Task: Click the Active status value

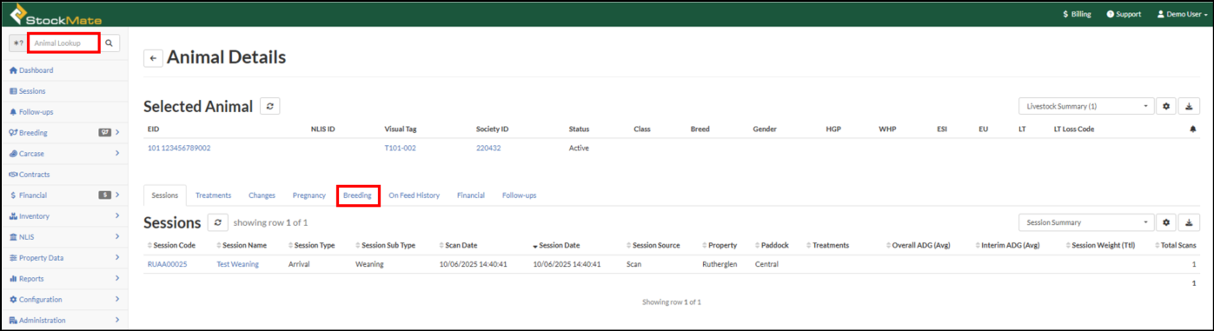Action: (x=579, y=149)
